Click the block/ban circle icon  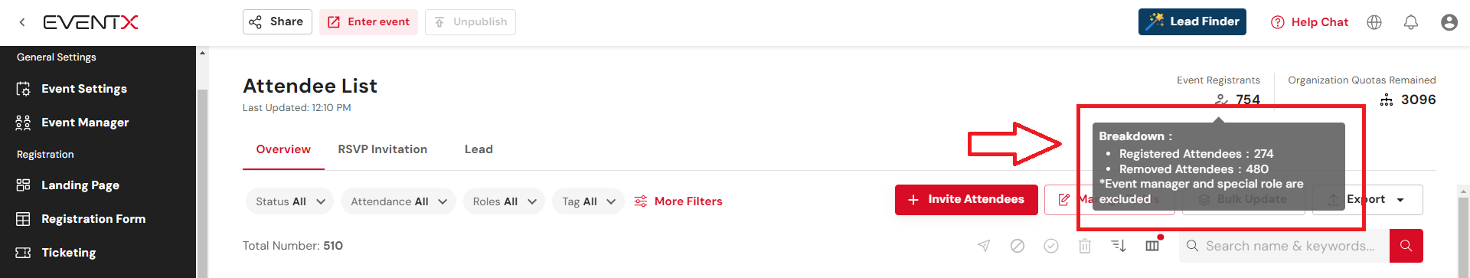point(1018,246)
